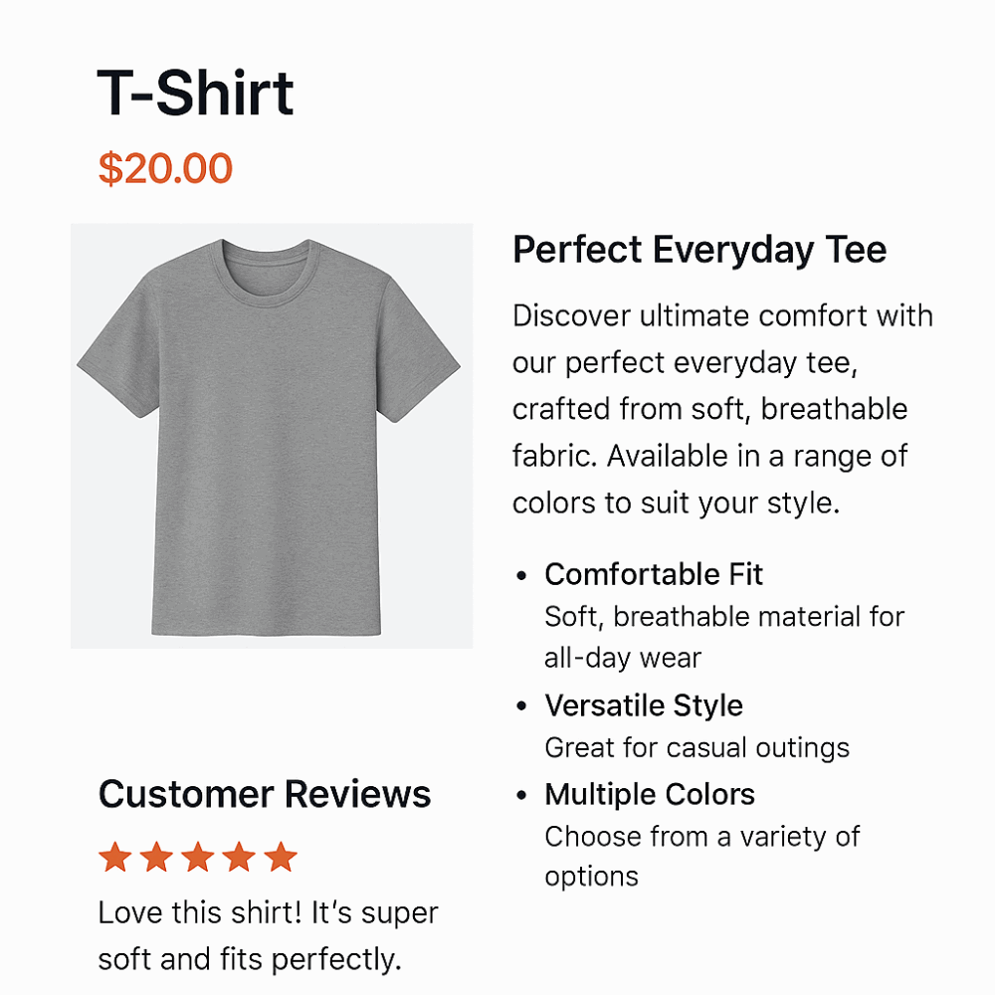
Task: Click the bullet beside Comfortable Fit
Action: tap(521, 575)
